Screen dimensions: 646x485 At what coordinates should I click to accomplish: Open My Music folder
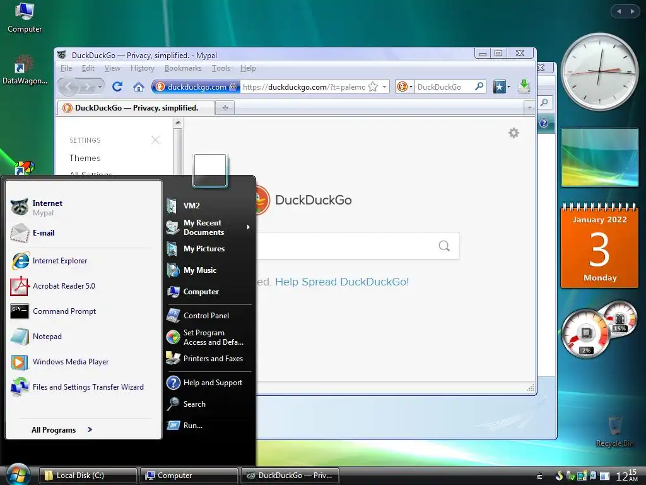209,270
